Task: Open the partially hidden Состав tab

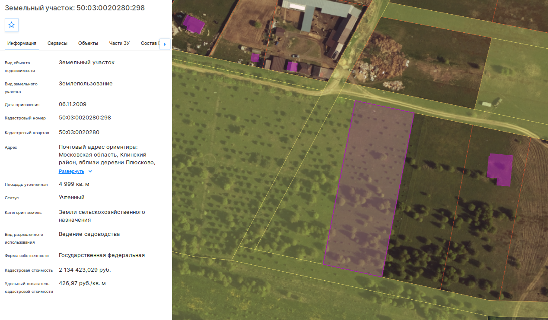Action: tap(150, 43)
